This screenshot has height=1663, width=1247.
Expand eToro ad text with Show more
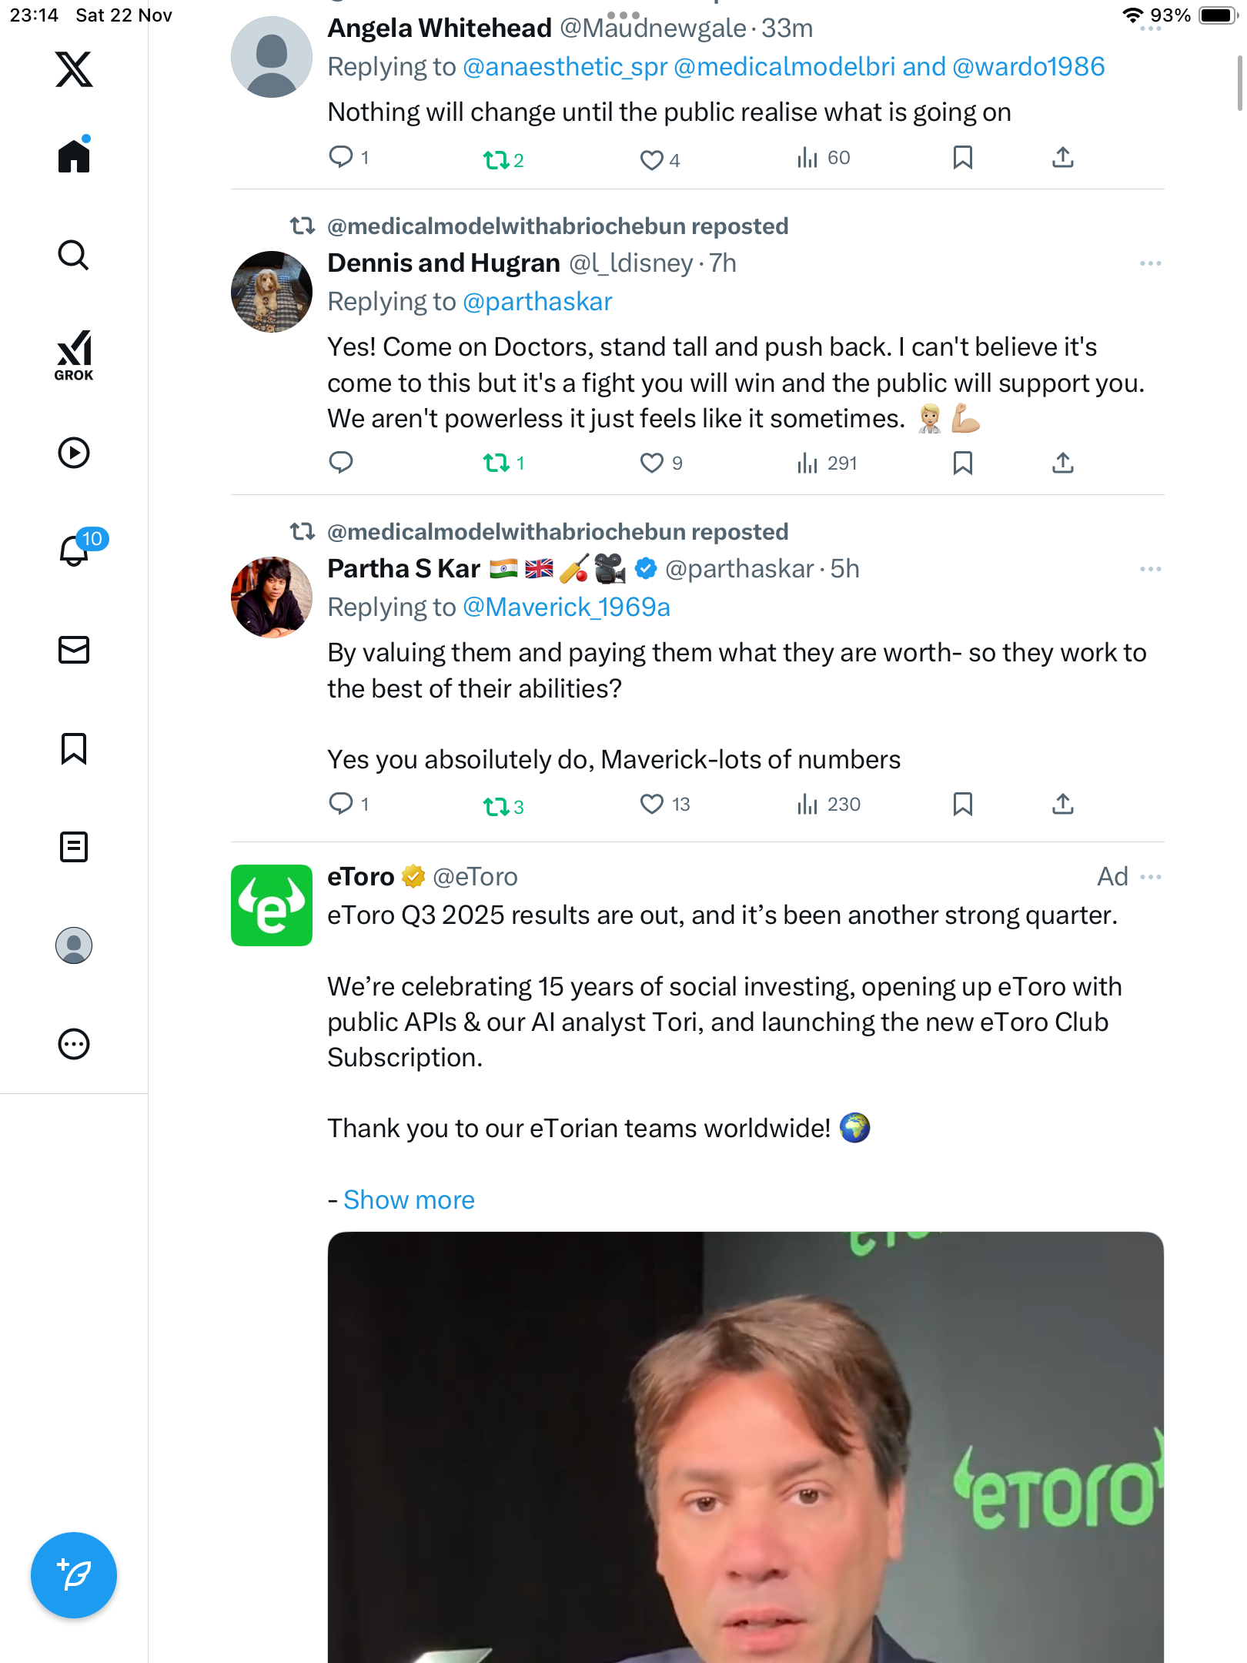coord(409,1200)
